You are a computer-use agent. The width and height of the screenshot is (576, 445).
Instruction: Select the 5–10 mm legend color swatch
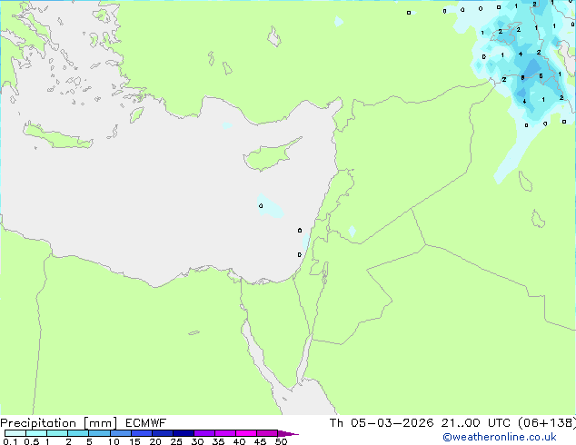click(99, 433)
